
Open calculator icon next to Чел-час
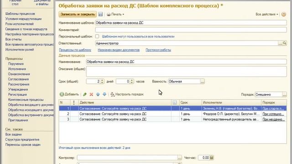click(x=212, y=158)
